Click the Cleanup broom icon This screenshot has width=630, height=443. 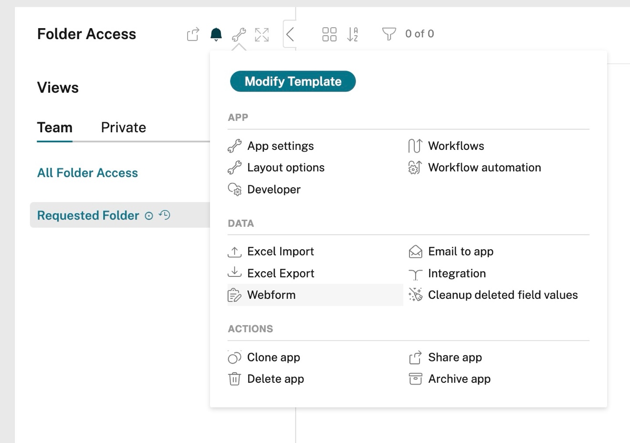point(415,295)
